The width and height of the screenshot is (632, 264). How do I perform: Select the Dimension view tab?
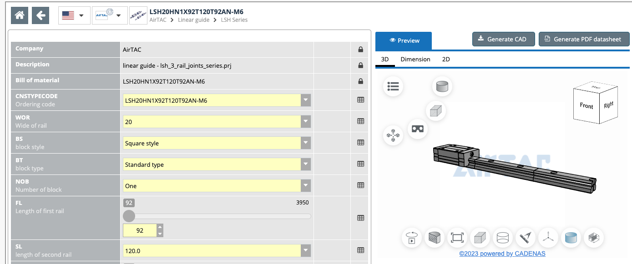point(415,59)
